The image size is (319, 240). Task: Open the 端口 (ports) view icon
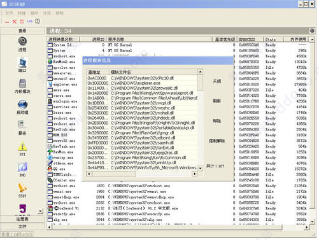click(22, 62)
